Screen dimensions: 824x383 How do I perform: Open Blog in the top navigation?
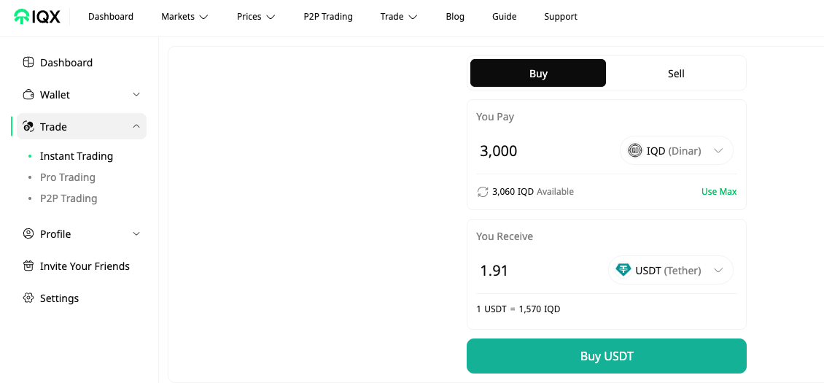tap(455, 17)
